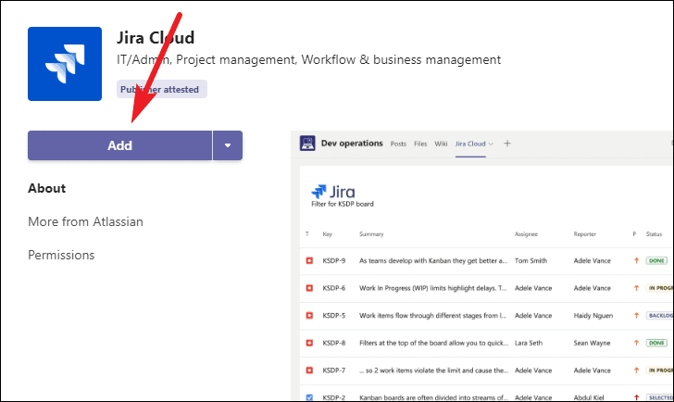
Task: Open issue key KSDP-5
Action: click(x=334, y=316)
